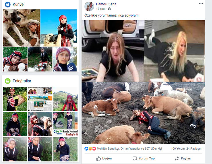The width and height of the screenshot is (212, 164).
Task: Click the green Fotoğraflar section icon
Action: 7,81
